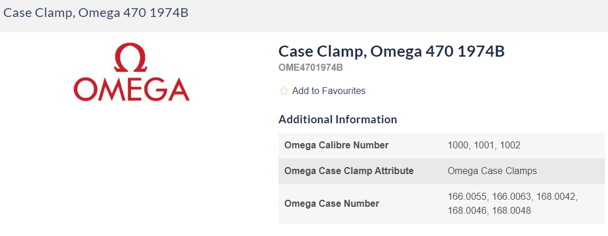Click case number 166.0055
The height and width of the screenshot is (236, 608).
coord(467,197)
